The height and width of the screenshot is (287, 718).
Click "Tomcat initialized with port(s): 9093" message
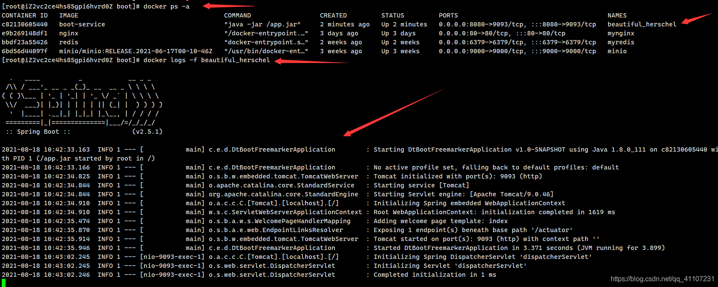[x=458, y=176]
